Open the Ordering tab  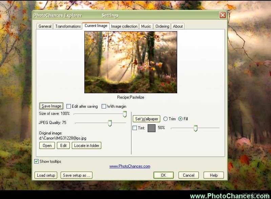click(162, 26)
